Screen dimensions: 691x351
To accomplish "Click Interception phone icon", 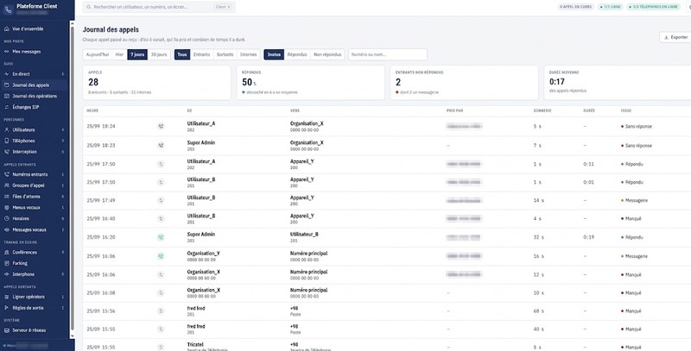I will tap(7, 152).
